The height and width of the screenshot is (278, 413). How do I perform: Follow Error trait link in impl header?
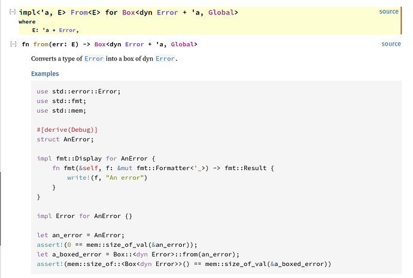click(x=167, y=13)
